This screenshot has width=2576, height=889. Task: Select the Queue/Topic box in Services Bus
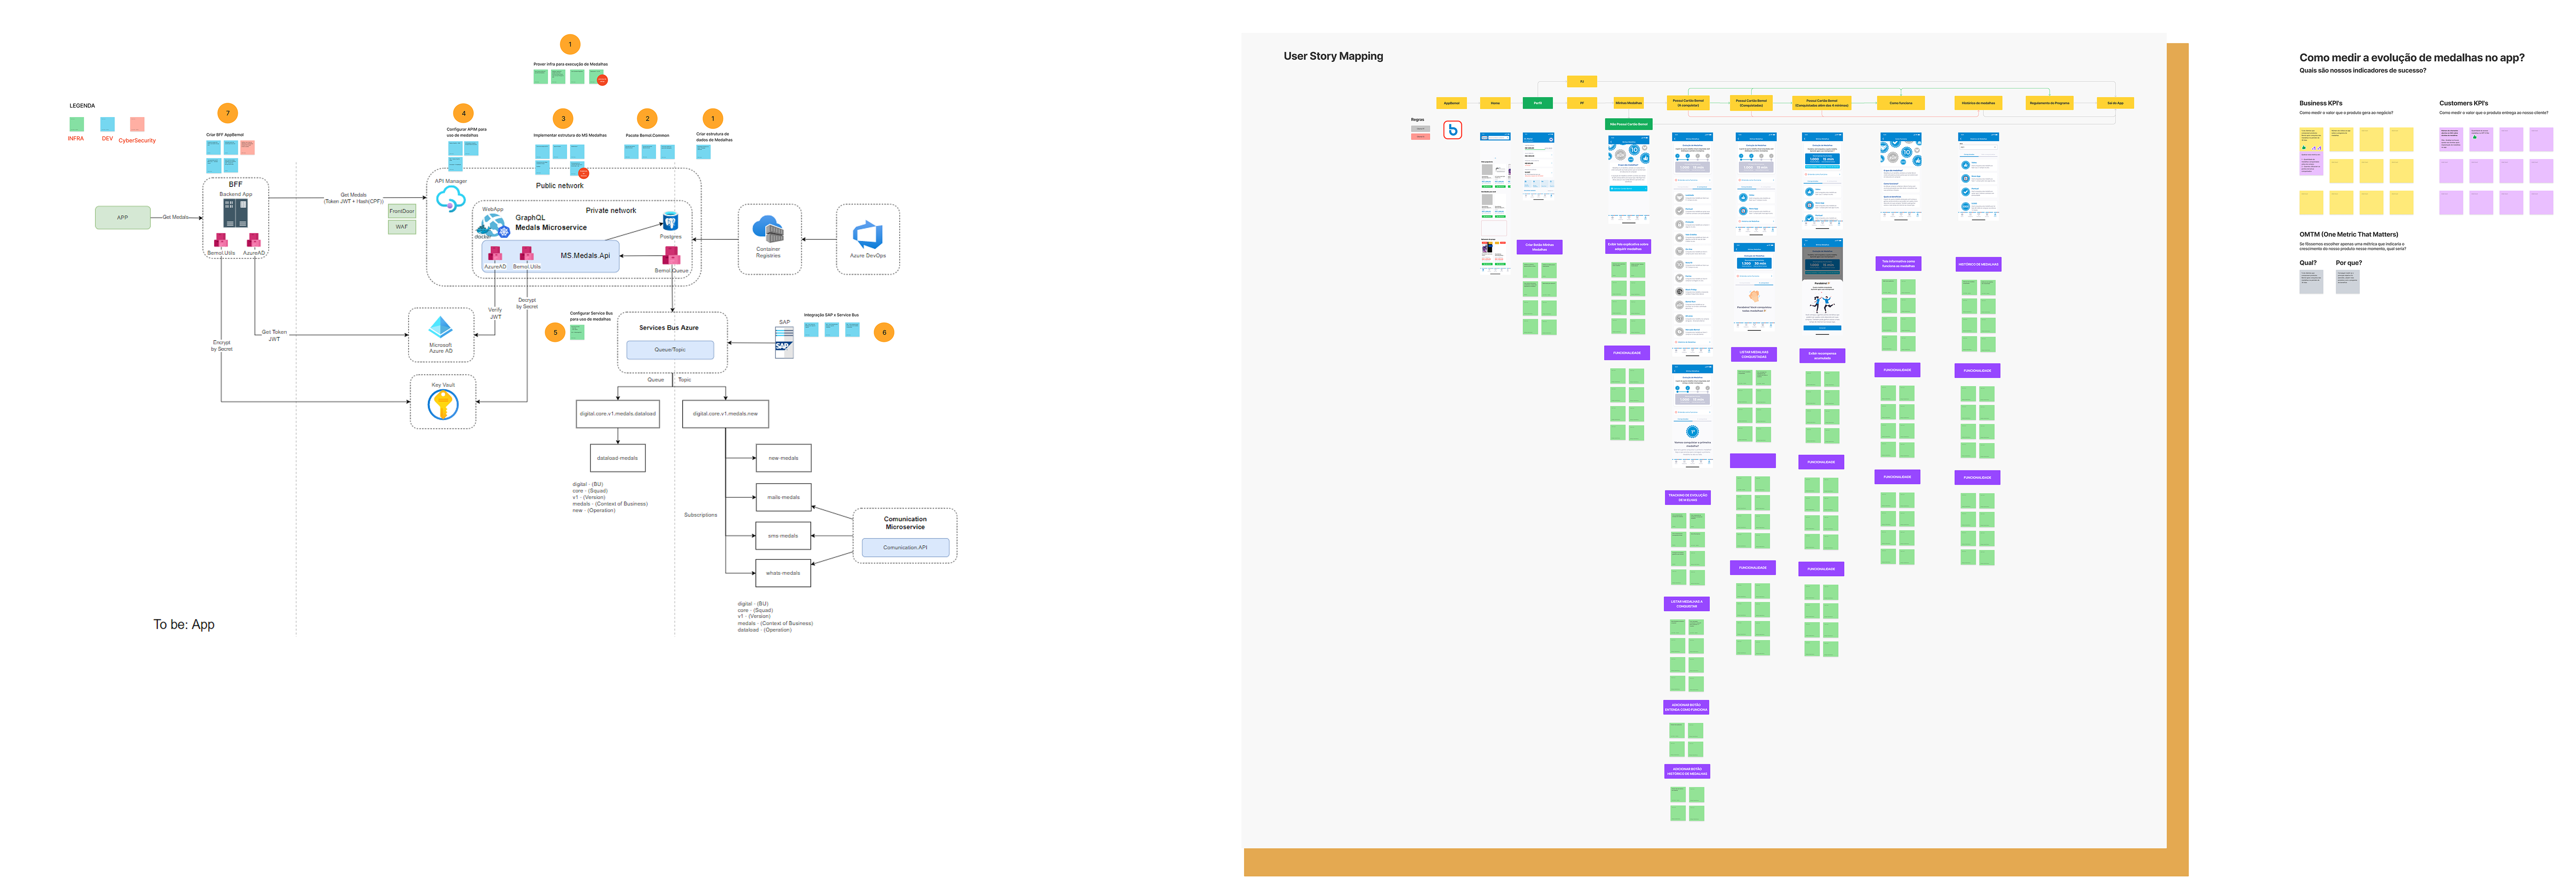pos(670,349)
